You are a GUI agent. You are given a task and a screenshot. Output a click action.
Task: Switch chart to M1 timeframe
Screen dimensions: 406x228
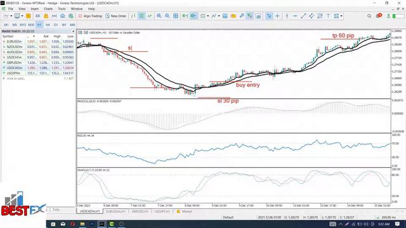point(6,25)
